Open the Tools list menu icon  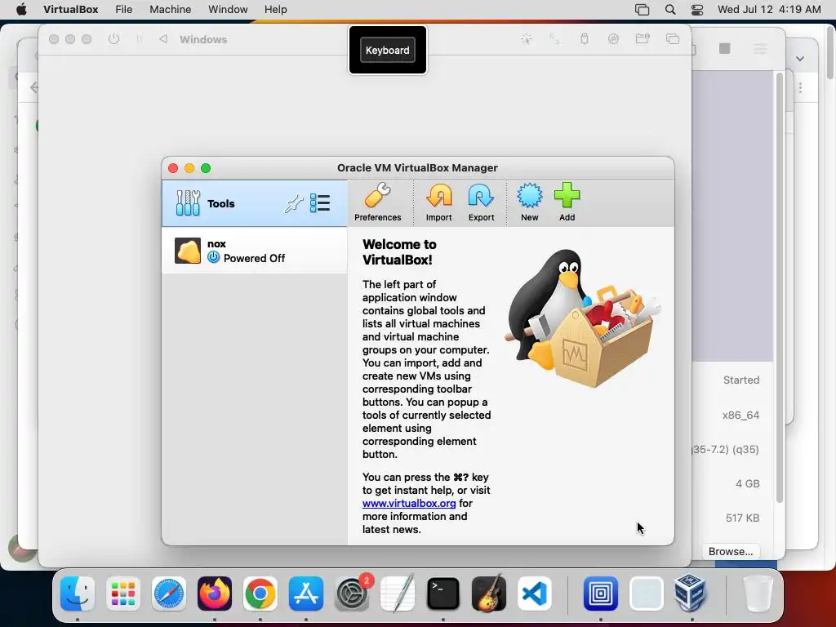pyautogui.click(x=320, y=203)
